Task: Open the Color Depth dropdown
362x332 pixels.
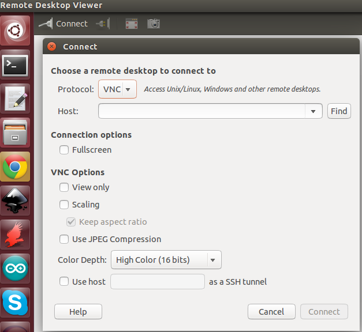Action: point(166,260)
